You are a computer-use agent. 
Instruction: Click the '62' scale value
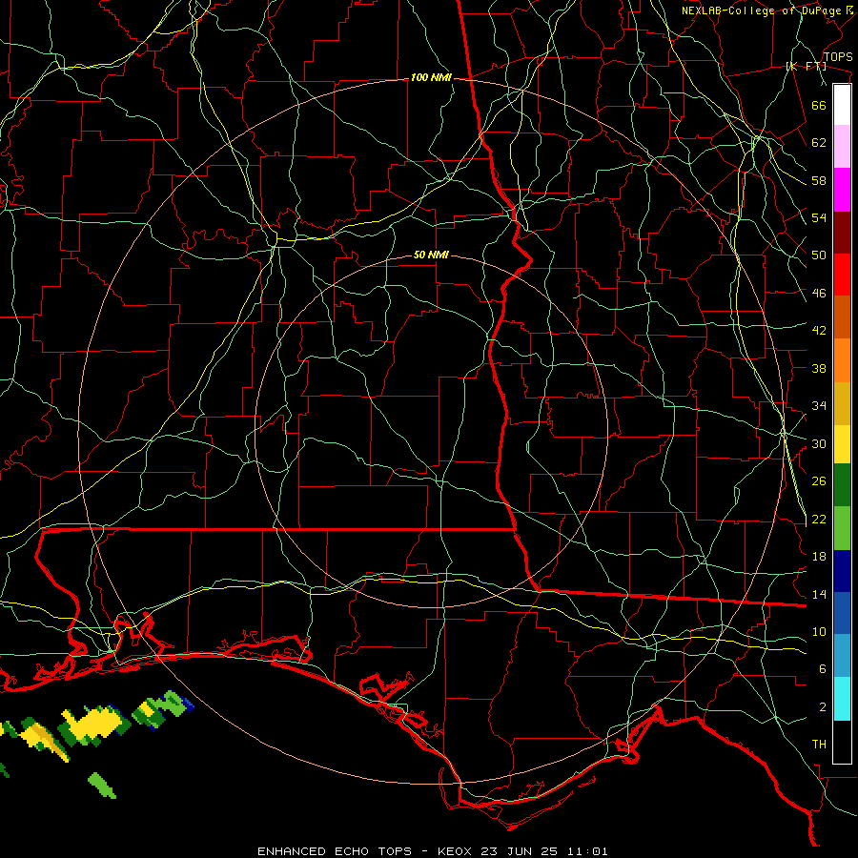[x=819, y=143]
